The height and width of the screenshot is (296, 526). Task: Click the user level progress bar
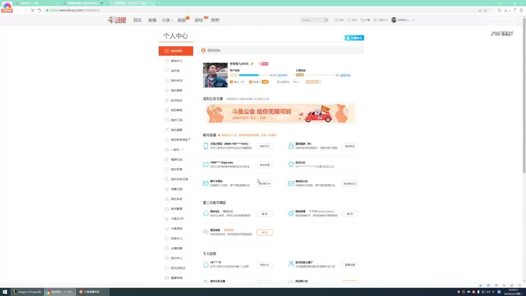249,75
